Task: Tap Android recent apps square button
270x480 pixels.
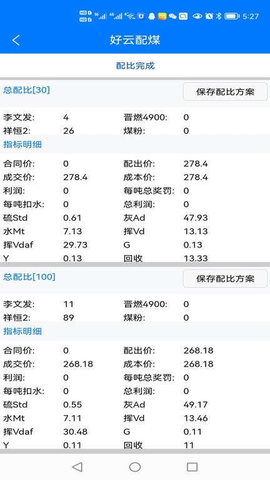Action: [192, 467]
